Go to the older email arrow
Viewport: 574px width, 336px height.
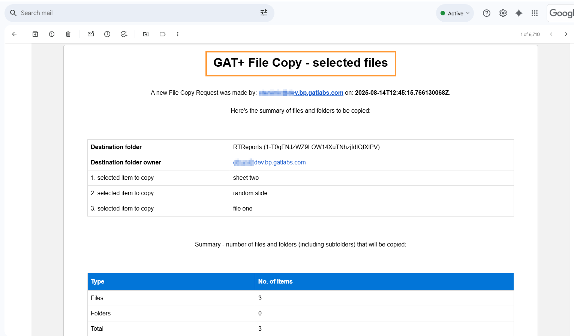pyautogui.click(x=566, y=34)
